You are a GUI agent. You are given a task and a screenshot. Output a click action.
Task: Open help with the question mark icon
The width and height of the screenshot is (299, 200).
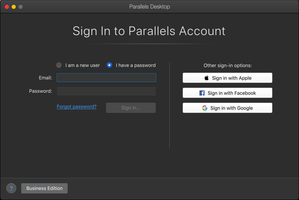click(x=11, y=188)
